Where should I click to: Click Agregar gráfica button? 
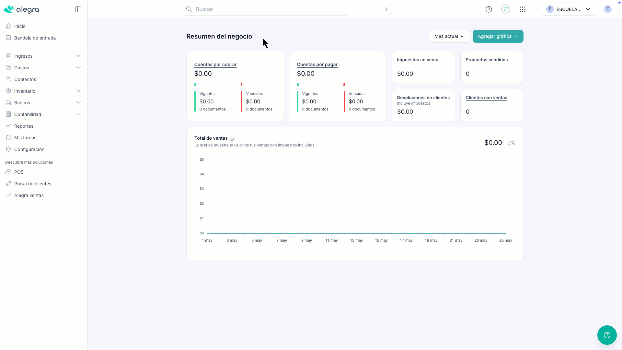[498, 36]
